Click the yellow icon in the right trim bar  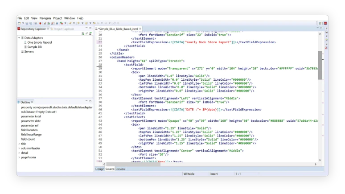[x=327, y=40]
